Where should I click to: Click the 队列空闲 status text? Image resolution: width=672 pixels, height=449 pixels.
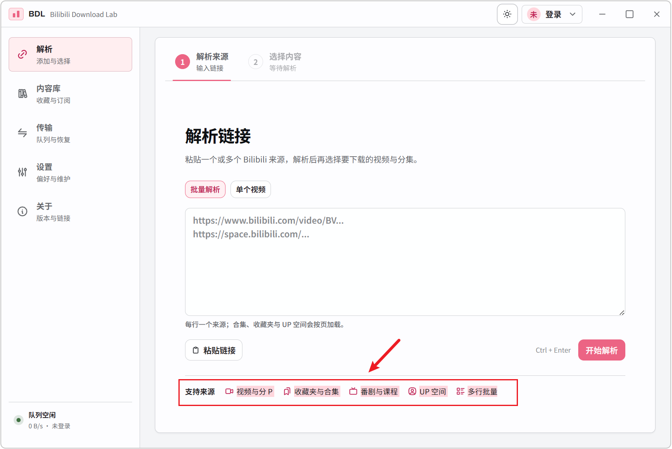click(42, 415)
